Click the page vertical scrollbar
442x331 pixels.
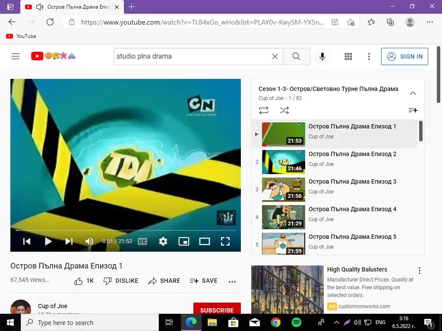(439, 75)
